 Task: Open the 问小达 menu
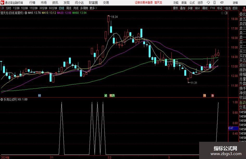tap(79, 3)
